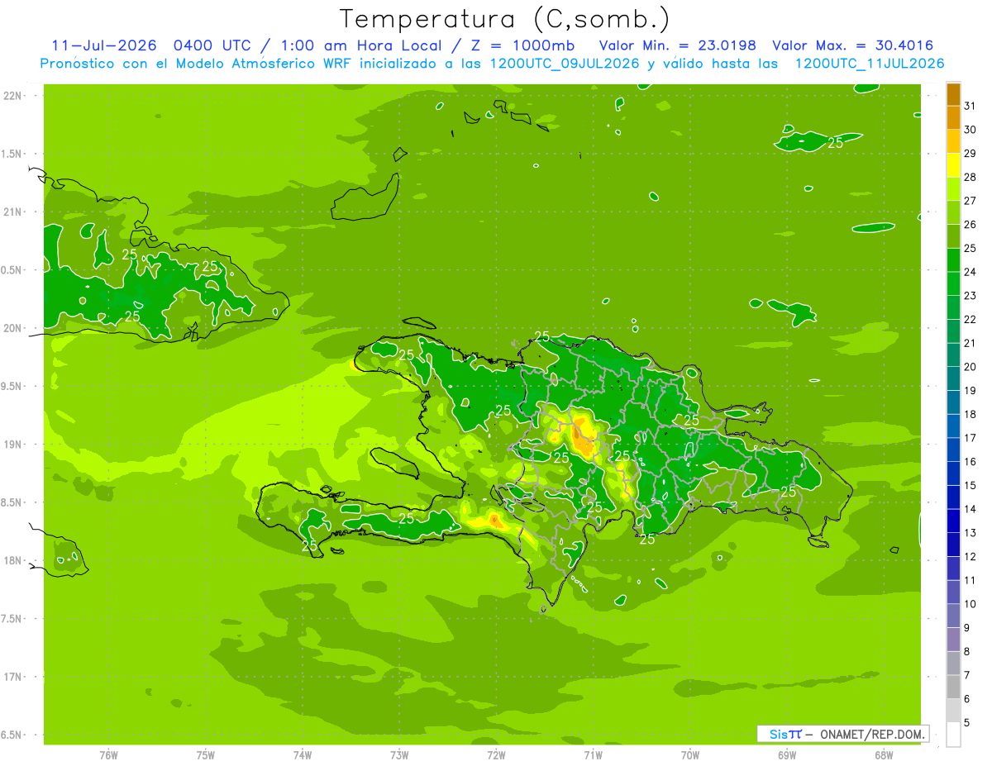Select the "11-Jul-2026" forecast date text
Image resolution: width=992 pixels, height=766 pixels.
point(103,45)
